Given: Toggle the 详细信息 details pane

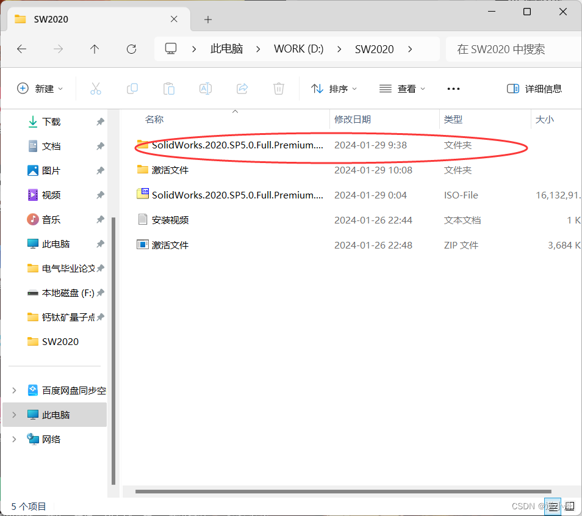Looking at the screenshot, I should coord(534,89).
